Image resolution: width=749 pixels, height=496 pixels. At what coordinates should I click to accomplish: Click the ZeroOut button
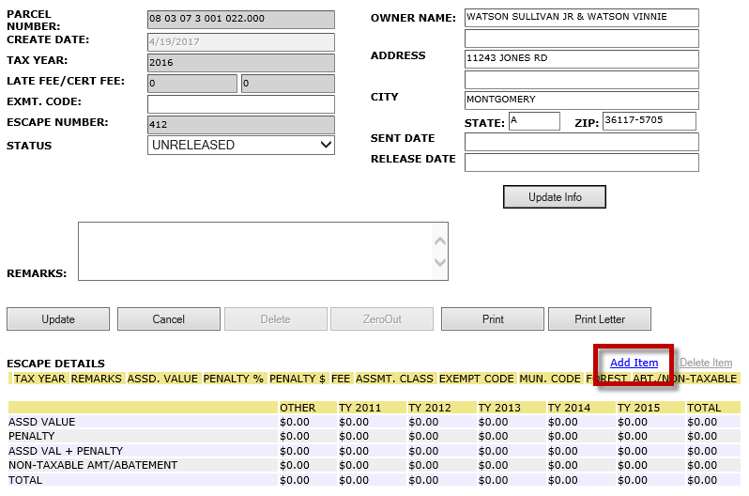pos(382,319)
